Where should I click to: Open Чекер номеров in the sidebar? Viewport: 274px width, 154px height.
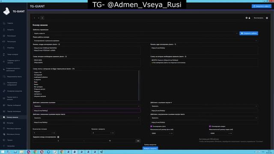pyautogui.click(x=12, y=54)
